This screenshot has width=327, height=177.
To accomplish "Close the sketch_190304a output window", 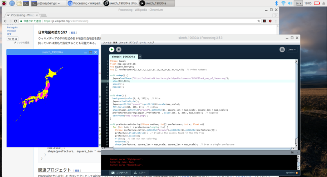I will tap(96, 52).
